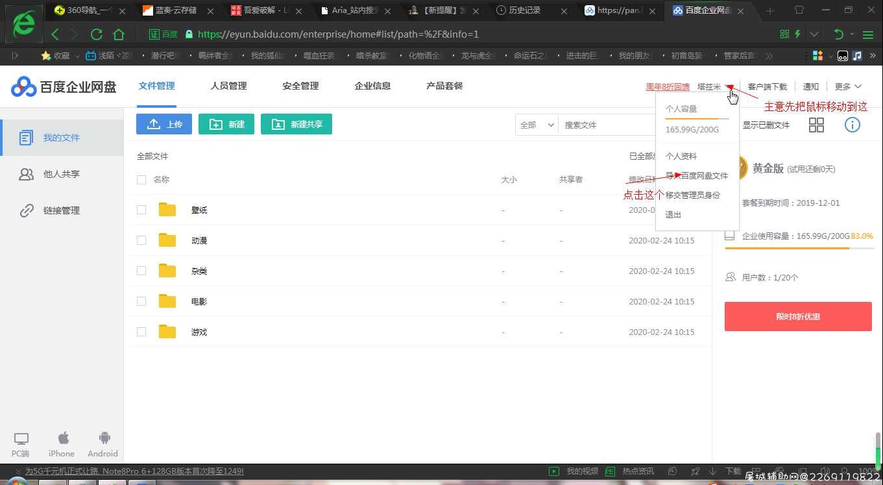
Task: Click the browser hamburger menu icon
Action: coord(868,34)
